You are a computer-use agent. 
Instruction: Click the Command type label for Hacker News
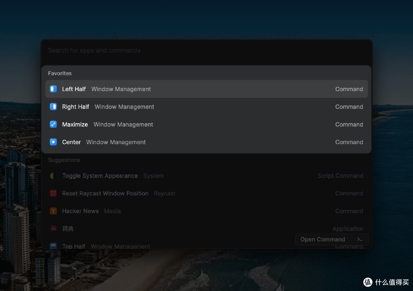[349, 211]
